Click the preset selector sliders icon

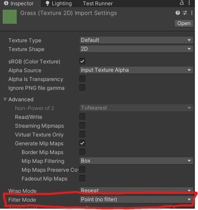[x=185, y=13]
